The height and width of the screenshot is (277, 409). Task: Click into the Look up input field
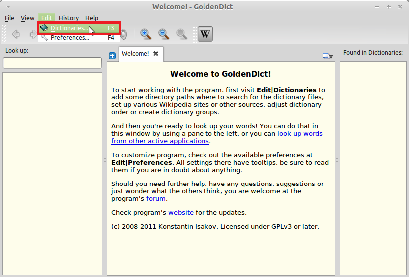[x=52, y=63]
